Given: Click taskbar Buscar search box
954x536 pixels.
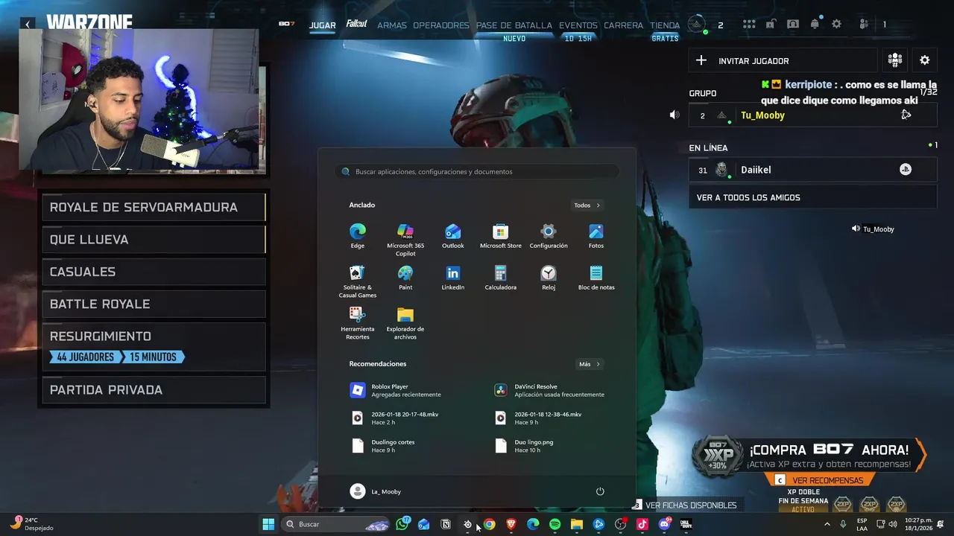Looking at the screenshot, I should click(x=336, y=524).
